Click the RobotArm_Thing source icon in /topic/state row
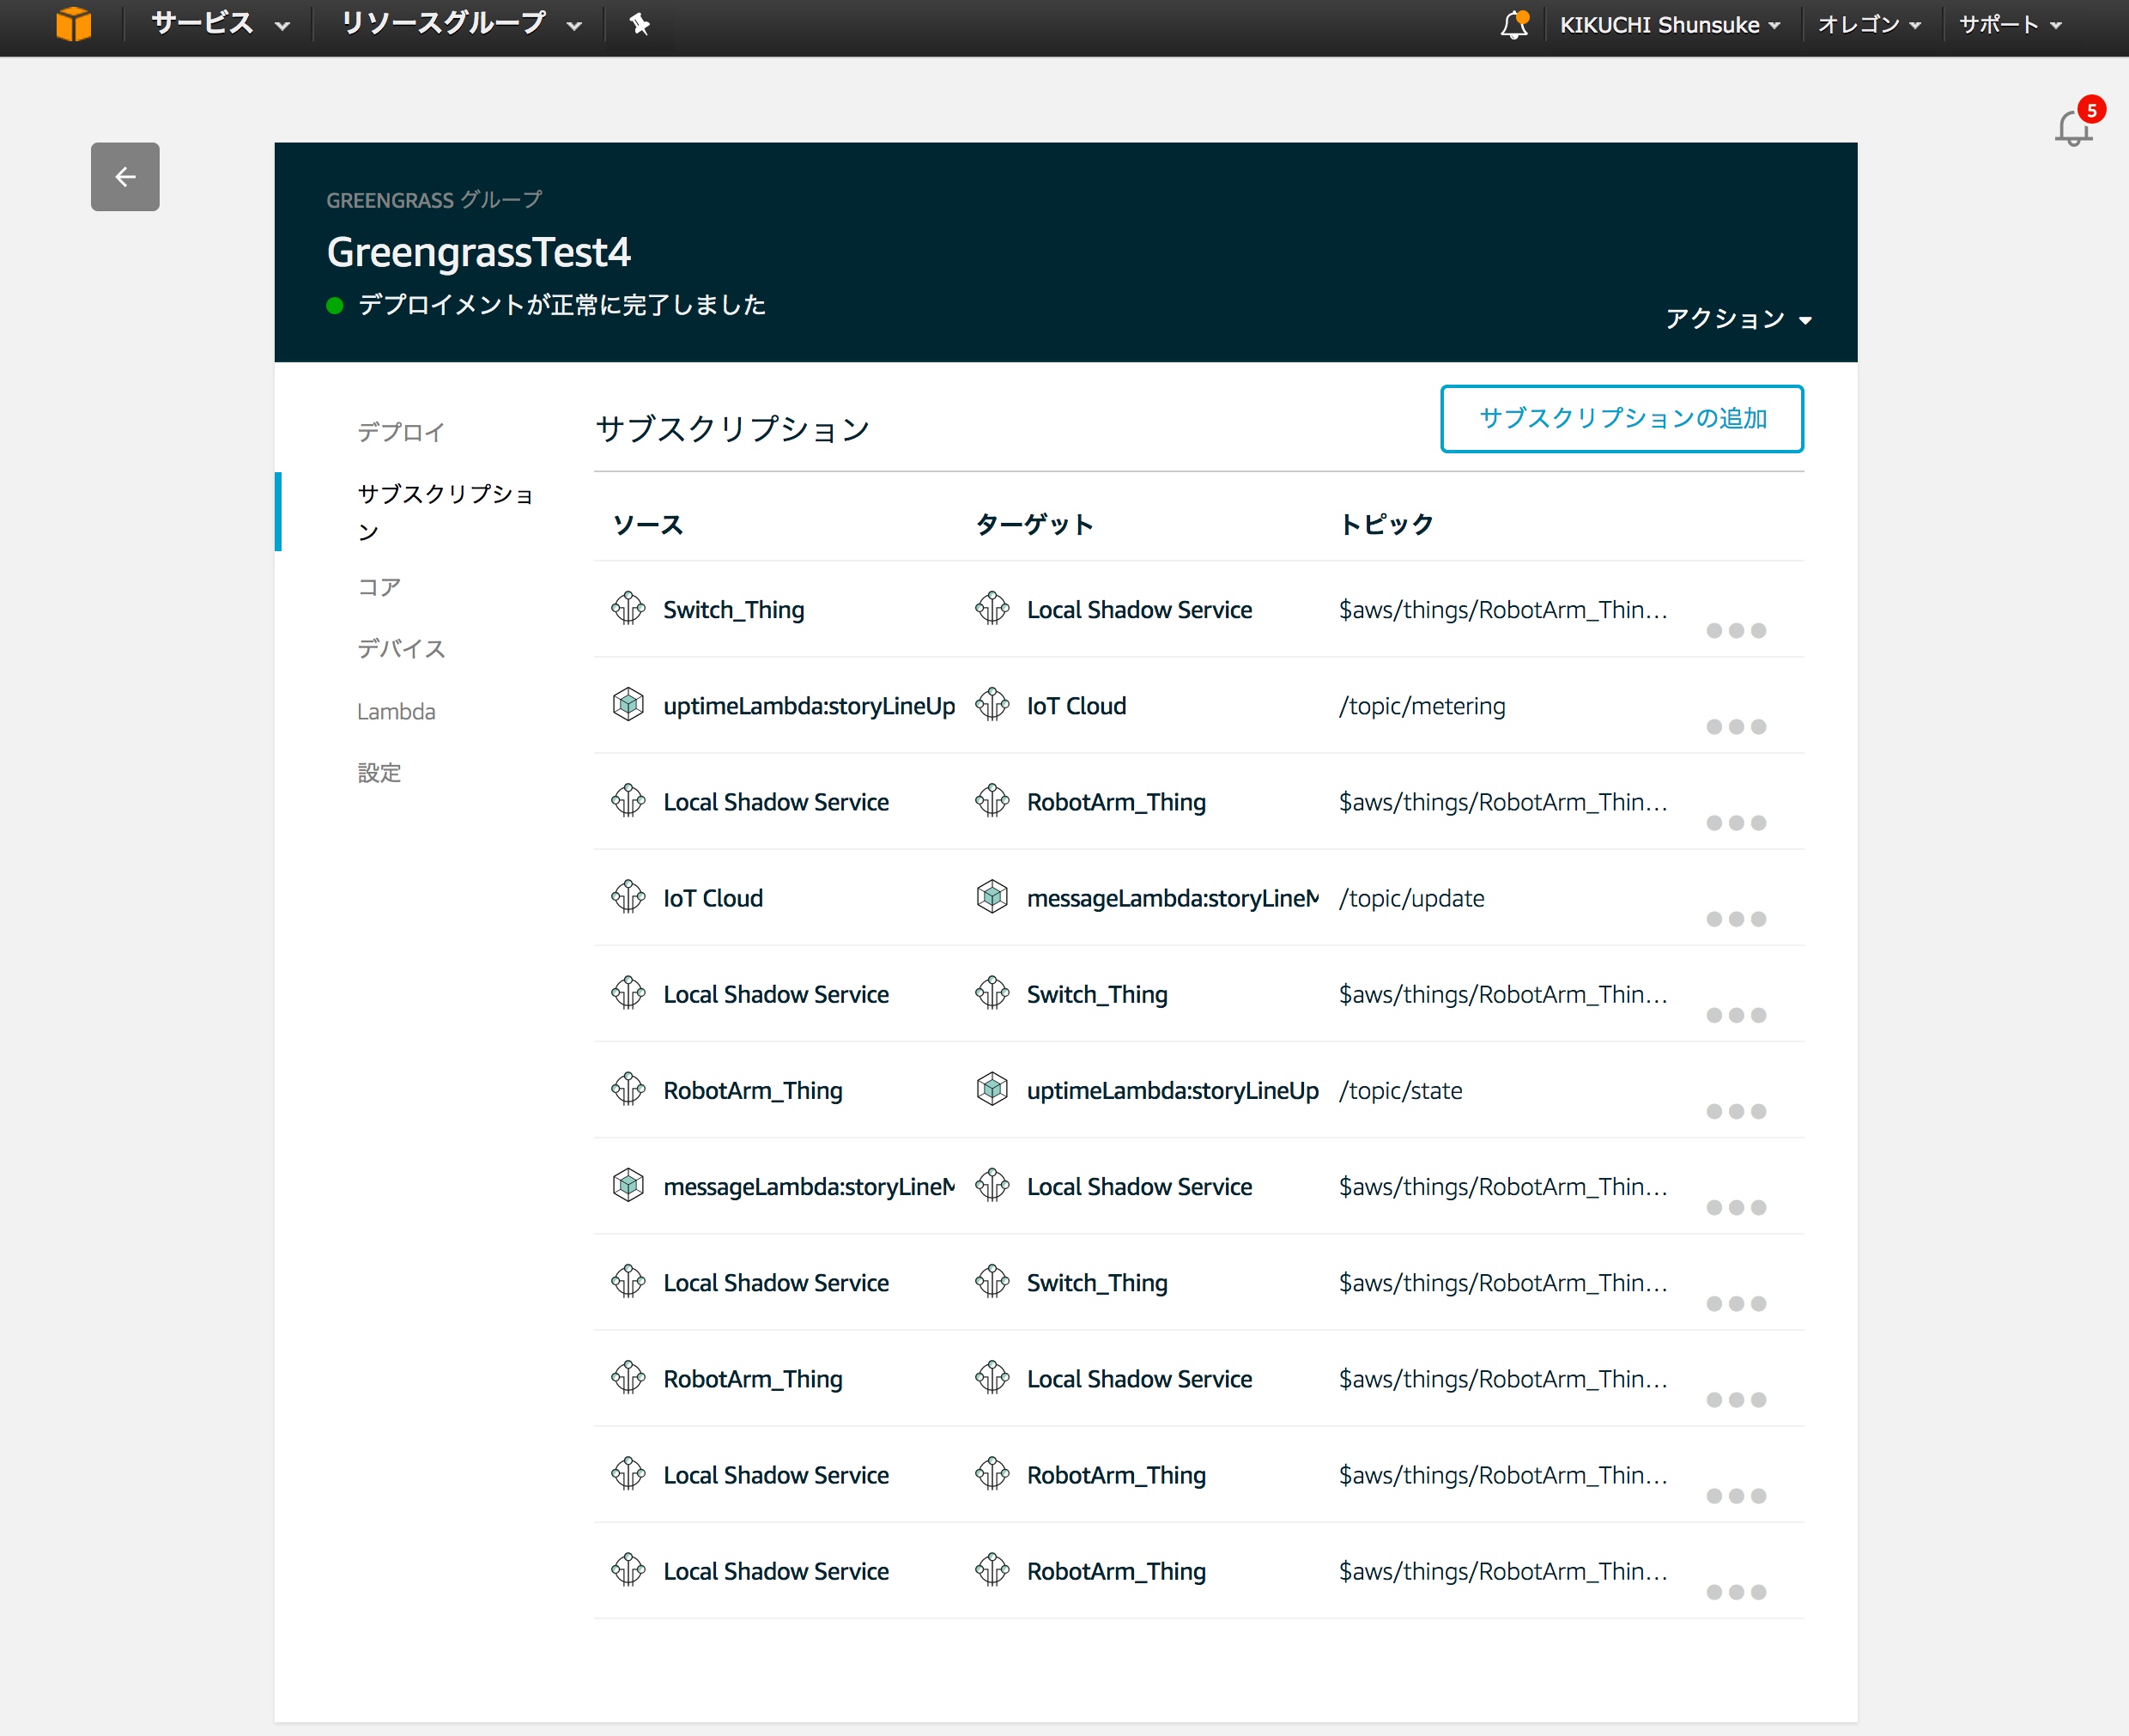2129x1736 pixels. point(628,1089)
